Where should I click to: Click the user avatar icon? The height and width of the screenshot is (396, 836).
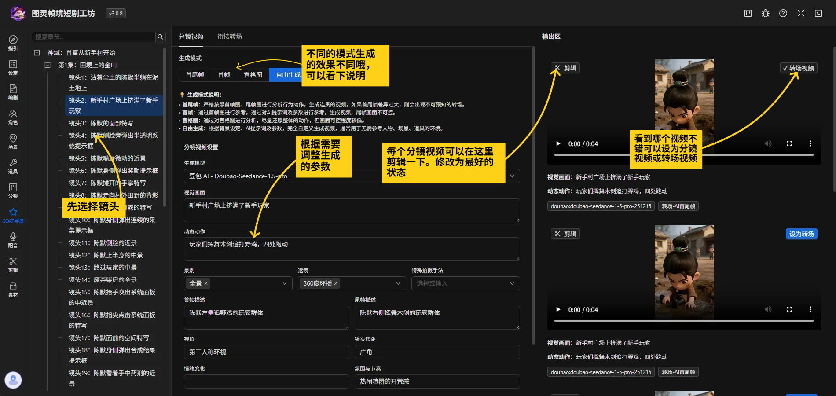pyautogui.click(x=13, y=380)
